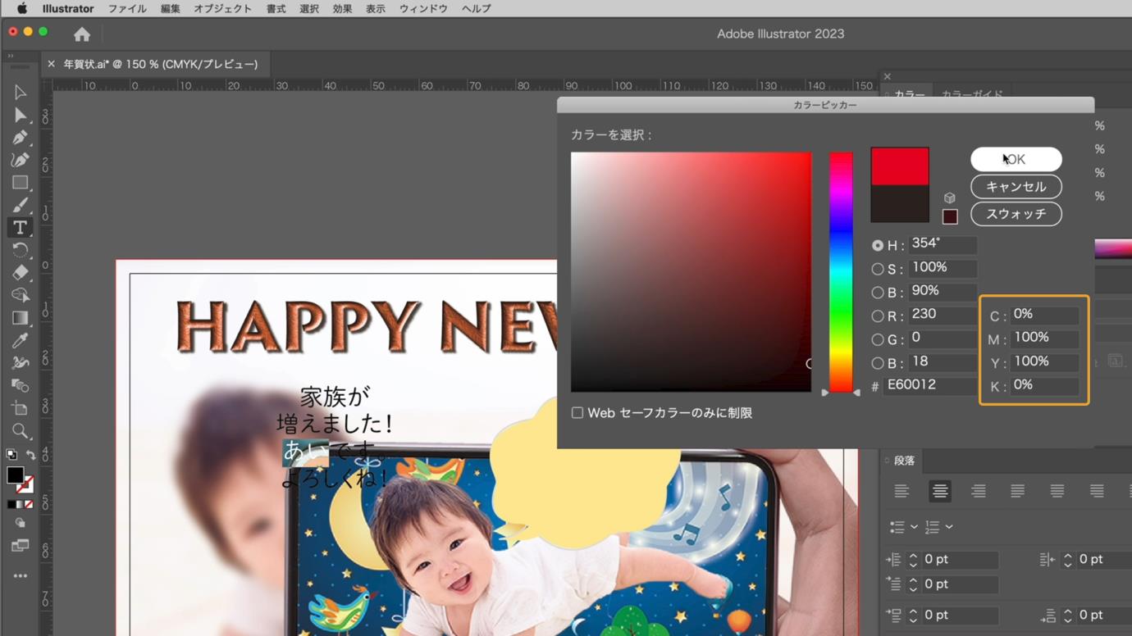Open the オブジェクト menu
Screen dimensions: 1132x636
(222, 9)
